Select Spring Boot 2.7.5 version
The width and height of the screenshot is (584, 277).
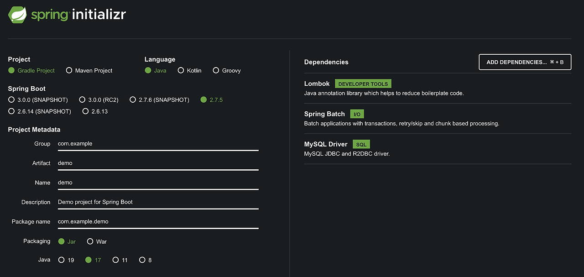coord(212,99)
